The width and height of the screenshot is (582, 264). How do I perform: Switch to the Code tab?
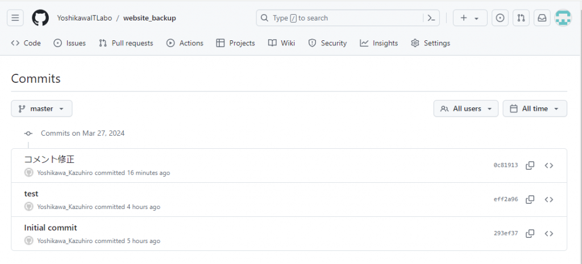coord(26,43)
